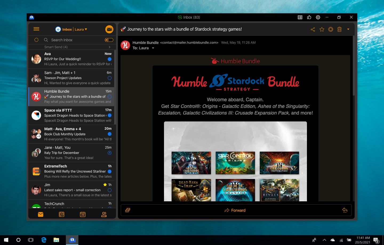384x245 pixels.
Task: Open the Dead Man's Draw thumbnail
Action: tap(191, 190)
